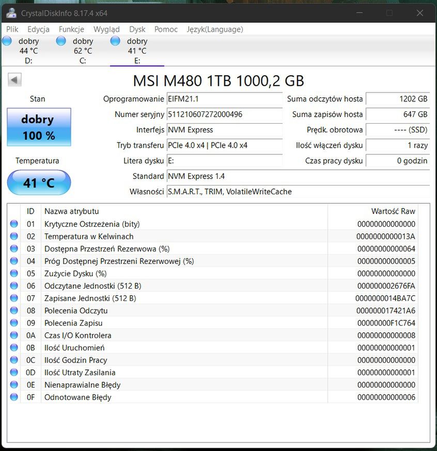The image size is (437, 451).
Task: Click the ID cell 0F
Action: [30, 397]
